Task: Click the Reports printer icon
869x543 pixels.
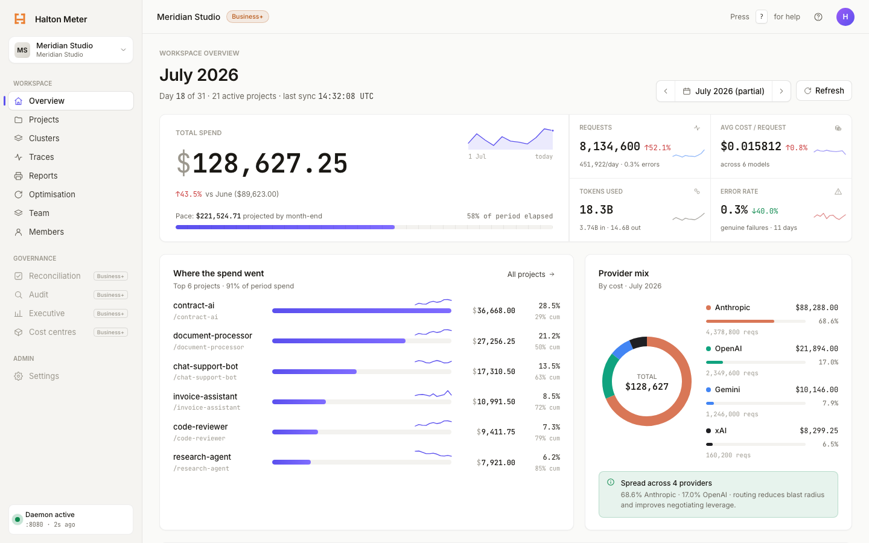Action: pos(19,176)
